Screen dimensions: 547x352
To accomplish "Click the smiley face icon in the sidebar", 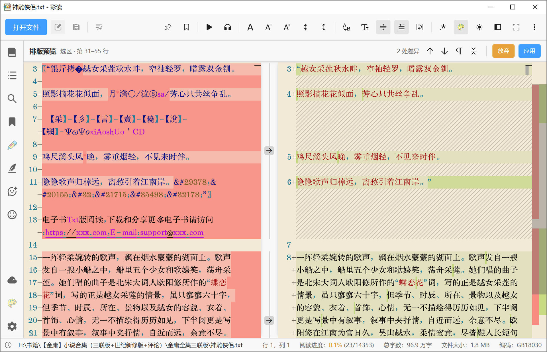I will pos(12,215).
